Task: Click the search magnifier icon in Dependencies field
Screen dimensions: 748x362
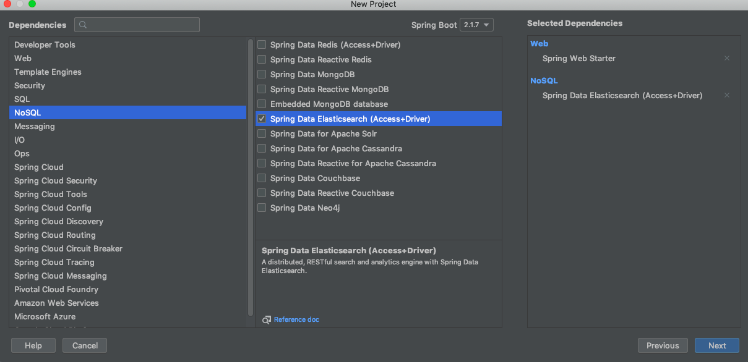Action: 83,25
